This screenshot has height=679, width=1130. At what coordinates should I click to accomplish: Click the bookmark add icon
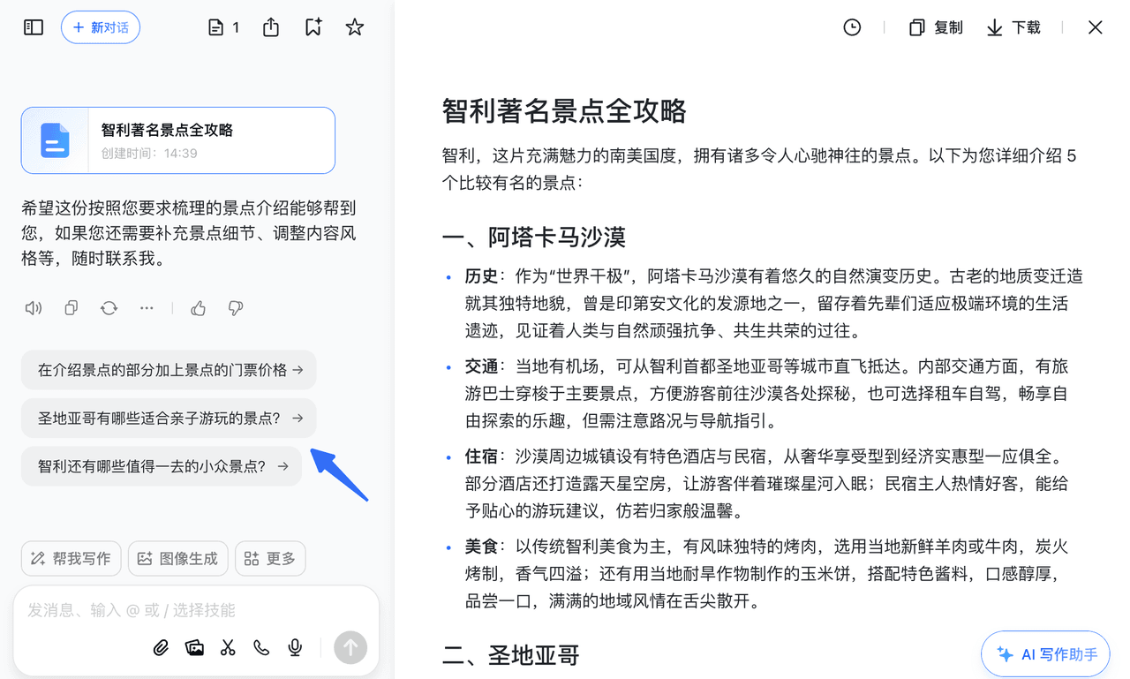pyautogui.click(x=313, y=27)
